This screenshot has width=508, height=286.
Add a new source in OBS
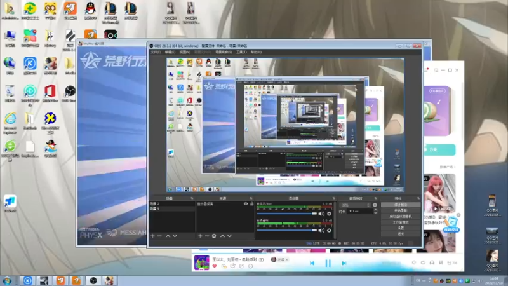tap(200, 236)
